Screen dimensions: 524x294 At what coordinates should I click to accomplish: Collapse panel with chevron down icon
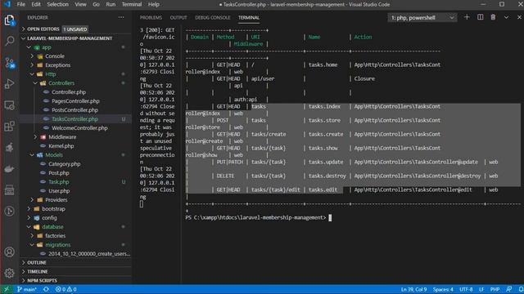(506, 17)
